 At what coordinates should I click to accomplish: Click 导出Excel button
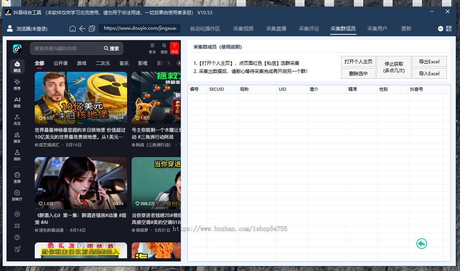click(x=429, y=61)
